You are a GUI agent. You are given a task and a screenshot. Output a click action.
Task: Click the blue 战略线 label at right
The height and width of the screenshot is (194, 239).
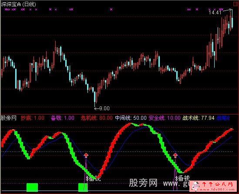click(x=223, y=118)
